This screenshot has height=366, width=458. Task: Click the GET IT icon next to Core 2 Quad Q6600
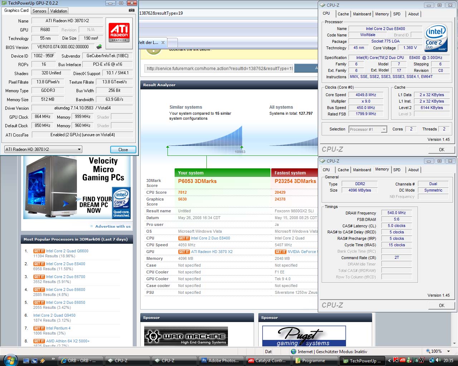pos(39,251)
